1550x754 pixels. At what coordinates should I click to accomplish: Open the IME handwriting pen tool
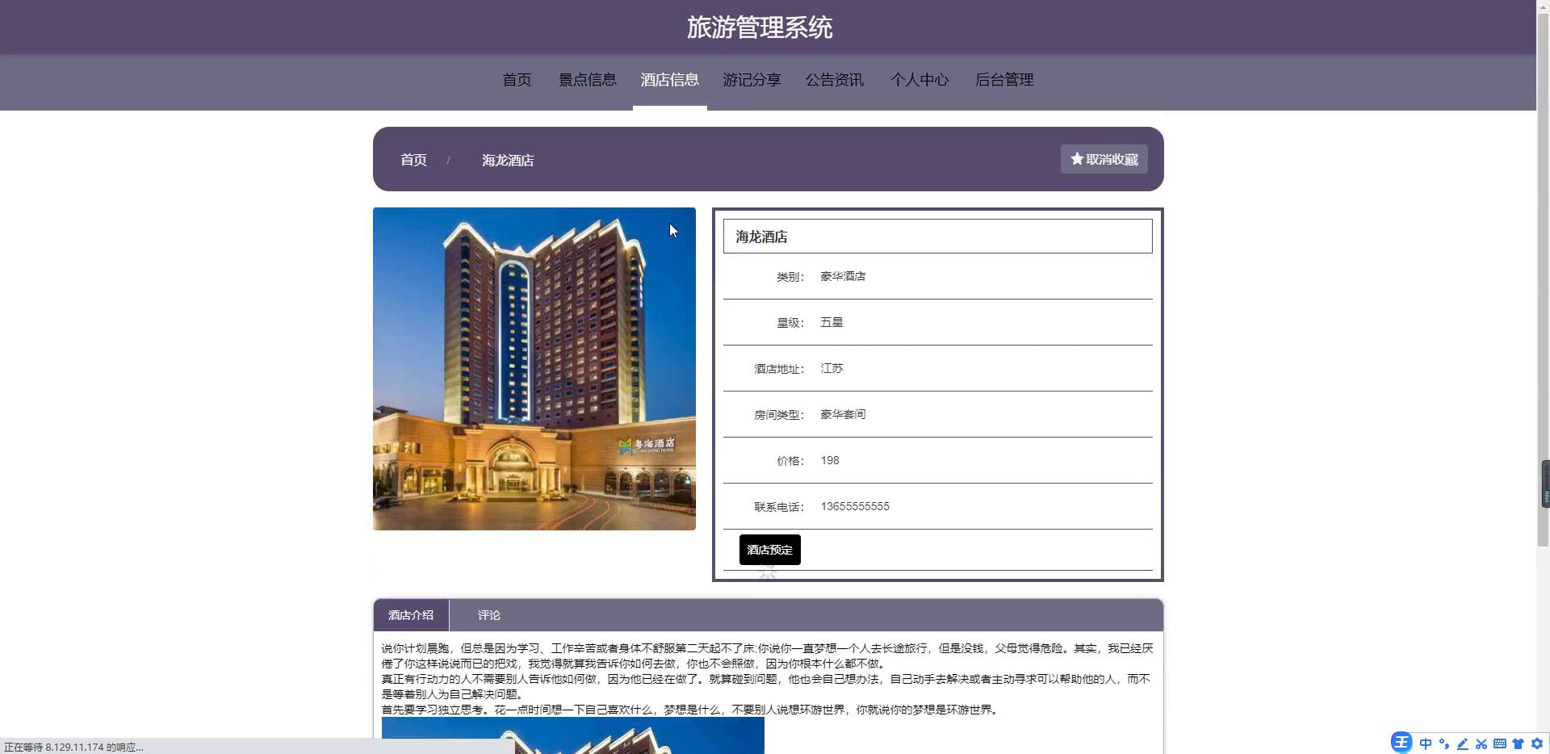point(1463,744)
